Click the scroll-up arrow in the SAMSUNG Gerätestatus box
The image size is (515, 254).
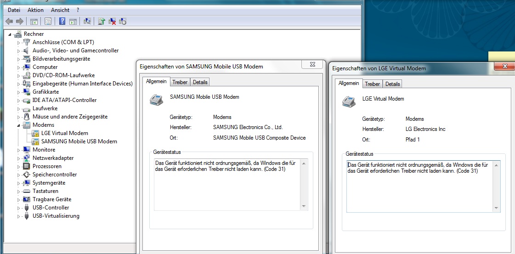click(304, 164)
